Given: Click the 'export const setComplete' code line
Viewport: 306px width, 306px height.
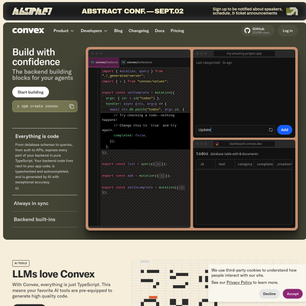Looking at the screenshot, I should (138, 92).
